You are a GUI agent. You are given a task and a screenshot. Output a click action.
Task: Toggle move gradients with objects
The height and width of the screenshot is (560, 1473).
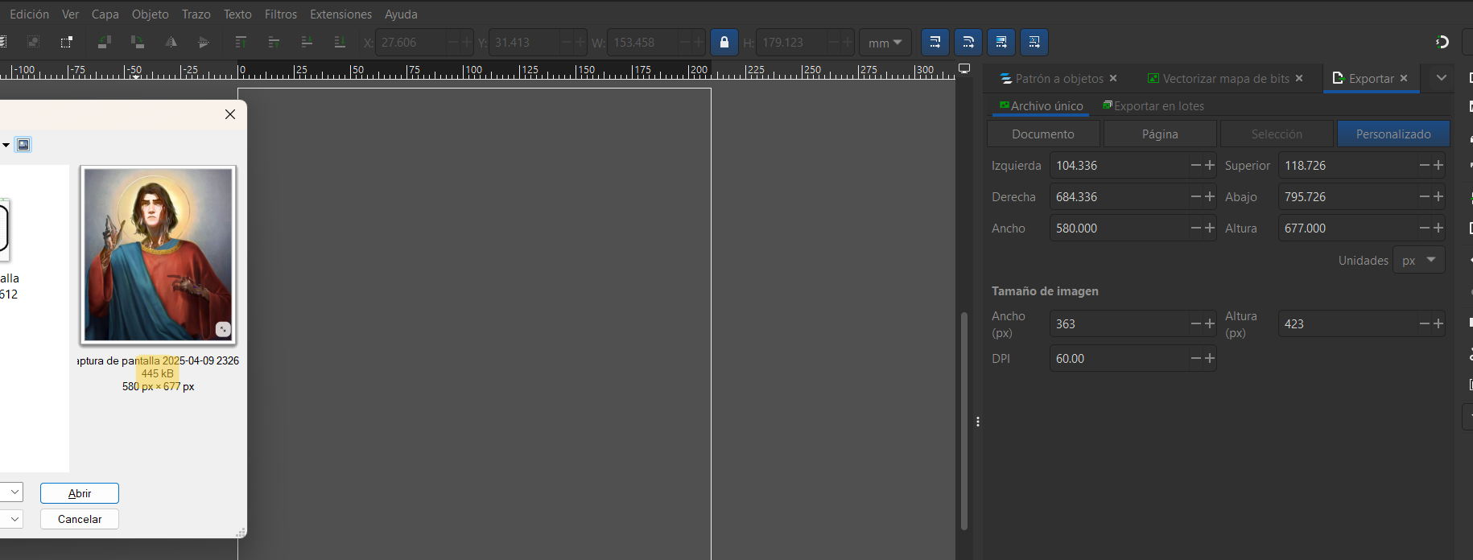tap(1001, 42)
